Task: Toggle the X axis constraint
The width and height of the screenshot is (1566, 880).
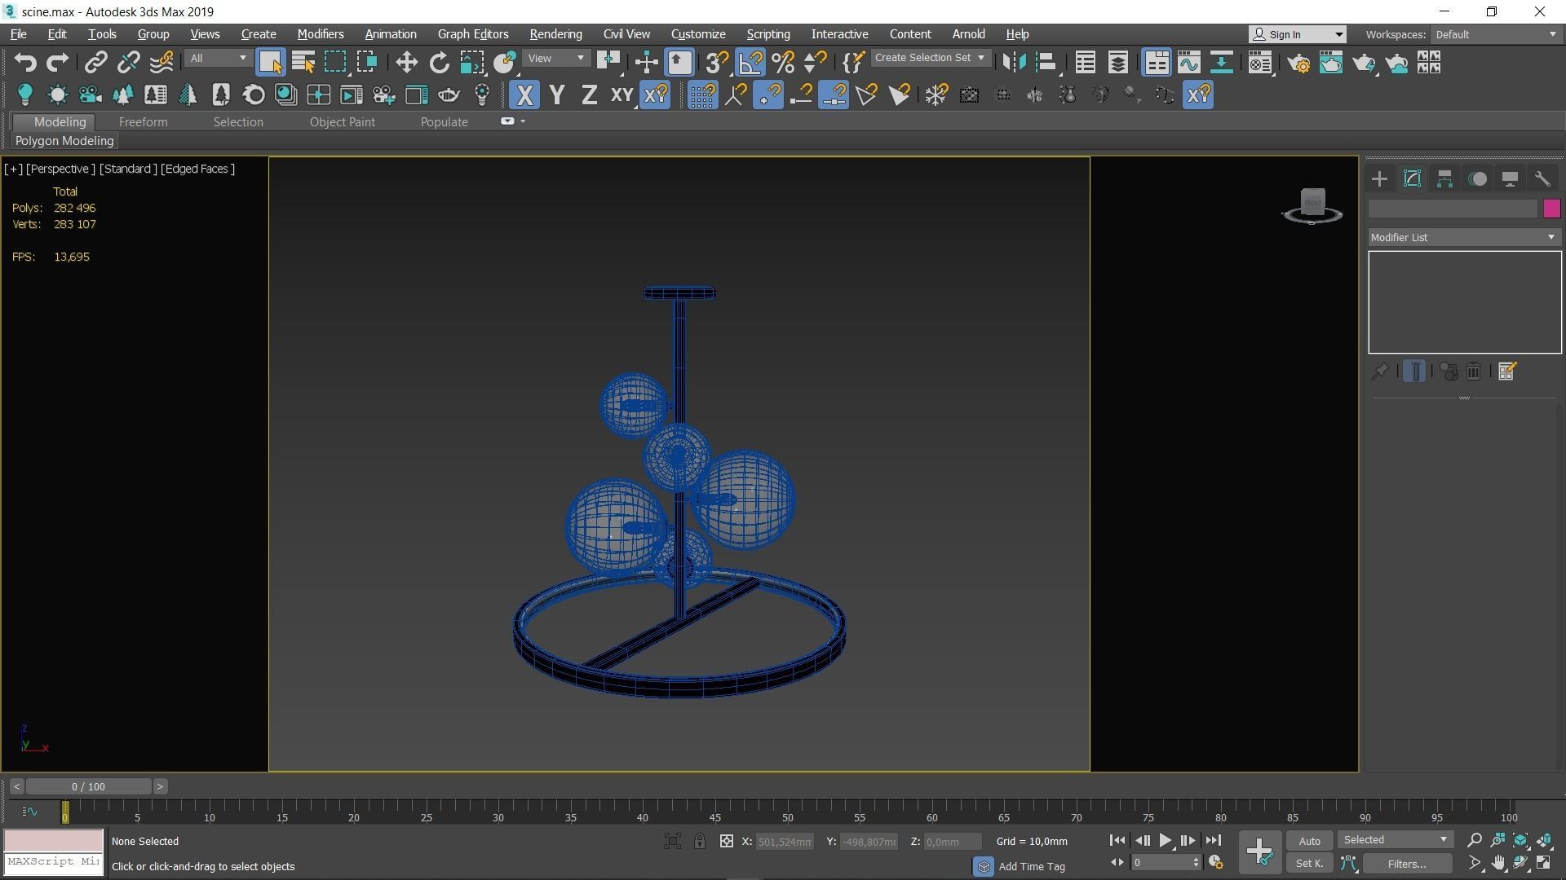Action: [524, 95]
